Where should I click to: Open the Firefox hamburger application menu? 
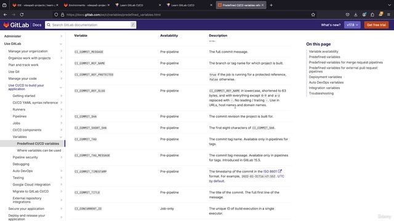click(388, 15)
